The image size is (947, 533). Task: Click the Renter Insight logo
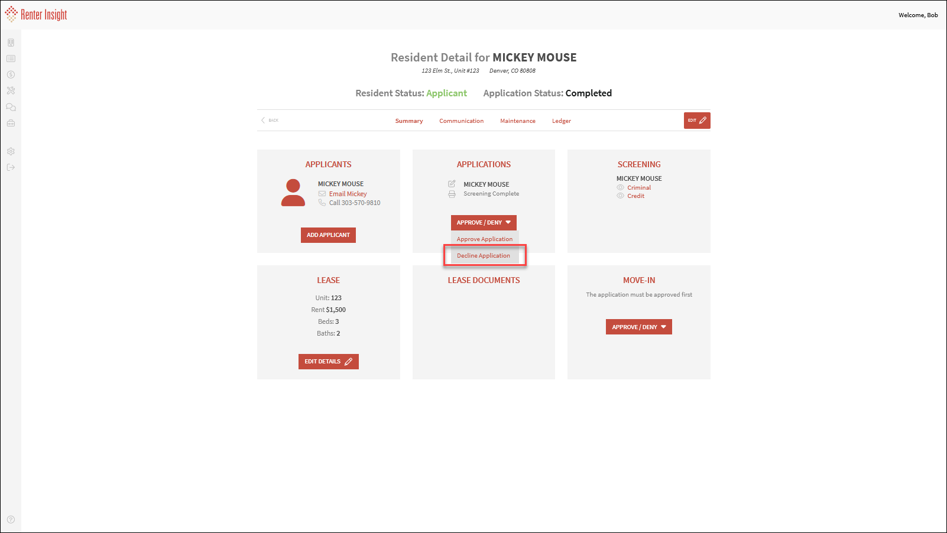click(36, 14)
